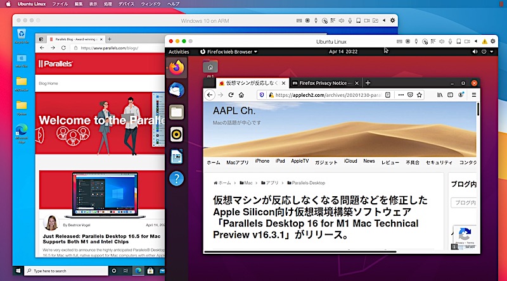Open the iPad navigation item

(280, 161)
